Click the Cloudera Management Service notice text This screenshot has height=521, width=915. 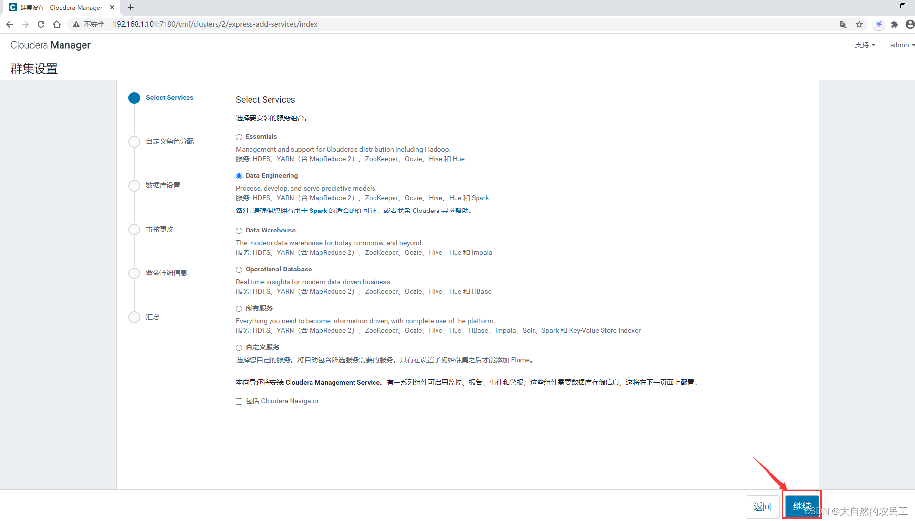[468, 382]
